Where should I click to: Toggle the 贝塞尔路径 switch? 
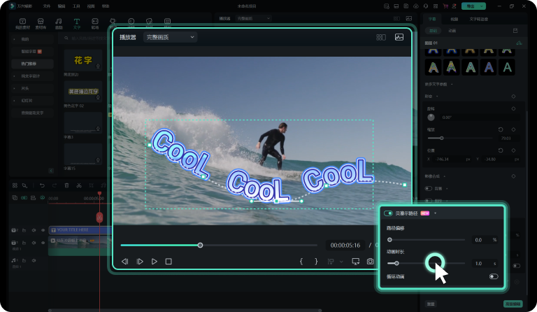[388, 213]
